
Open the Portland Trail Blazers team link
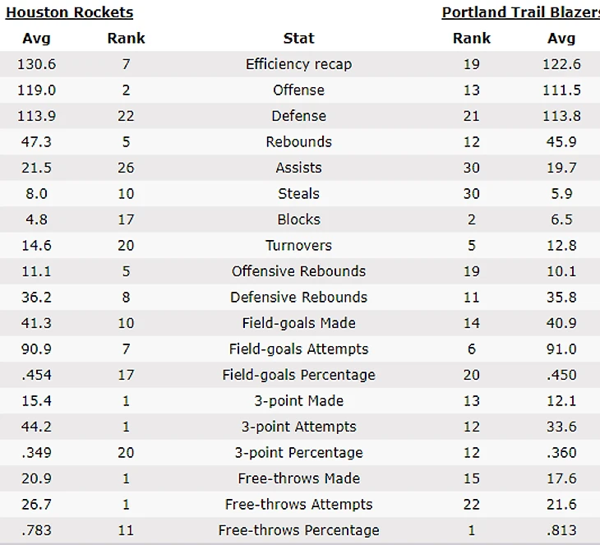pos(520,12)
